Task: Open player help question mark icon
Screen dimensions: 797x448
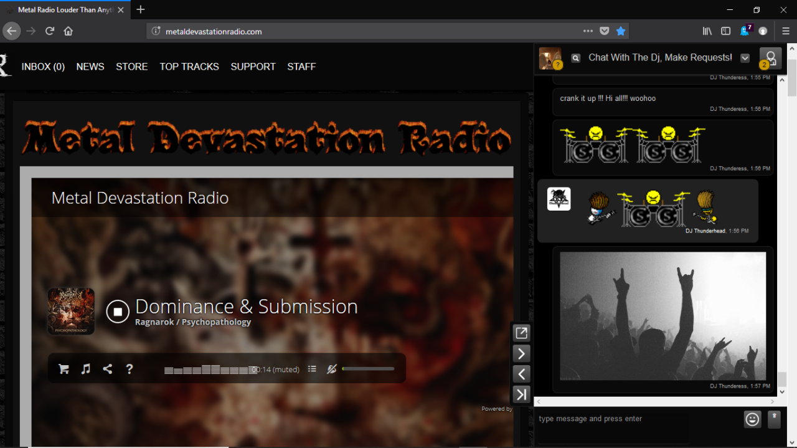Action: point(130,369)
